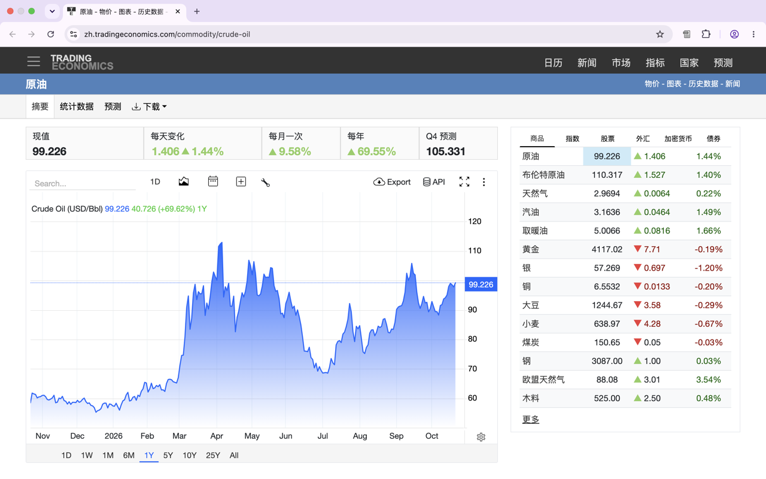Open the chart interval 1D dropdown
Screen dimensions: 766x479
click(155, 181)
